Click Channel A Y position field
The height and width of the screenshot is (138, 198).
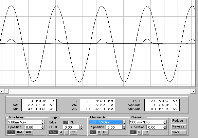coord(114,127)
